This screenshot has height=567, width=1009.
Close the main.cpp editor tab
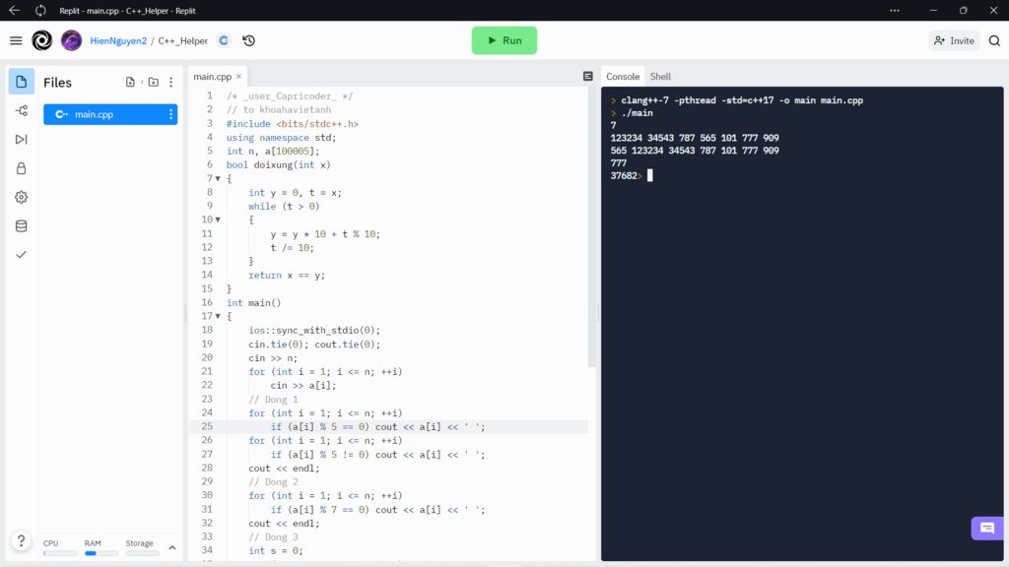[238, 77]
